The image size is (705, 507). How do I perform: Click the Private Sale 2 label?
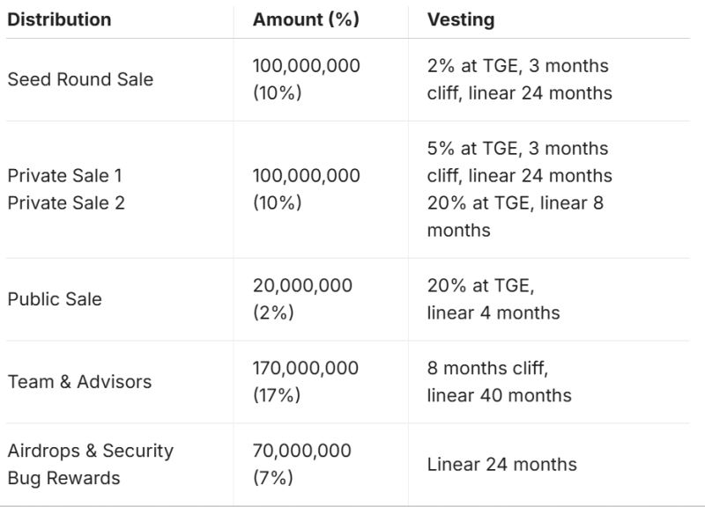(66, 202)
